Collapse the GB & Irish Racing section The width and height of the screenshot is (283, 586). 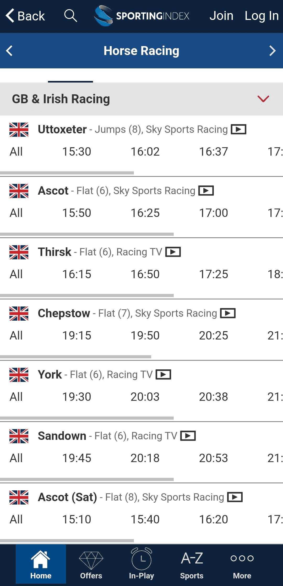coord(263,99)
